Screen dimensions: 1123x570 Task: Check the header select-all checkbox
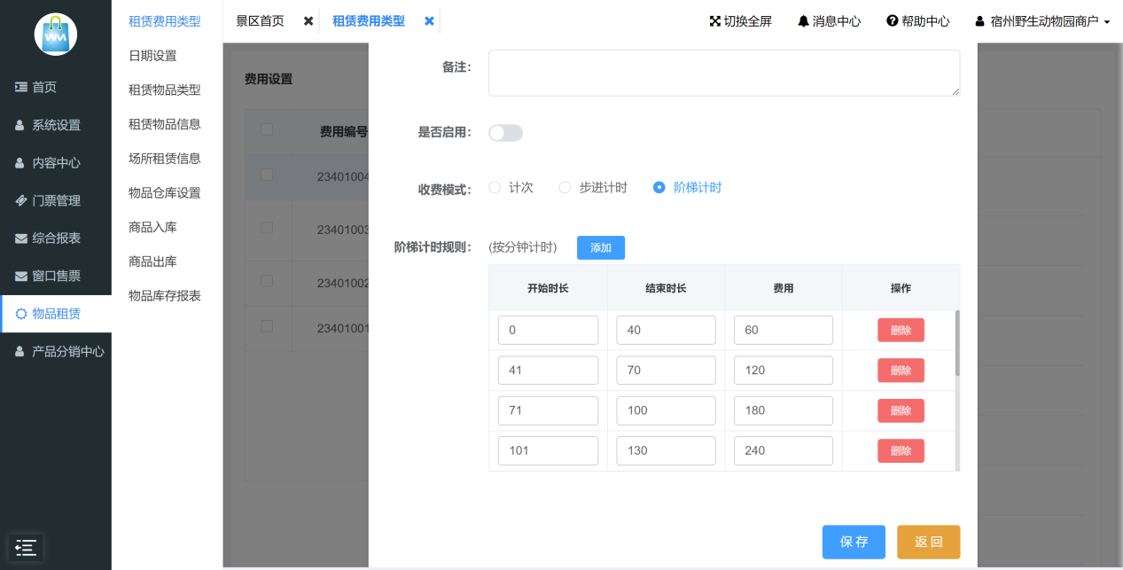[267, 129]
